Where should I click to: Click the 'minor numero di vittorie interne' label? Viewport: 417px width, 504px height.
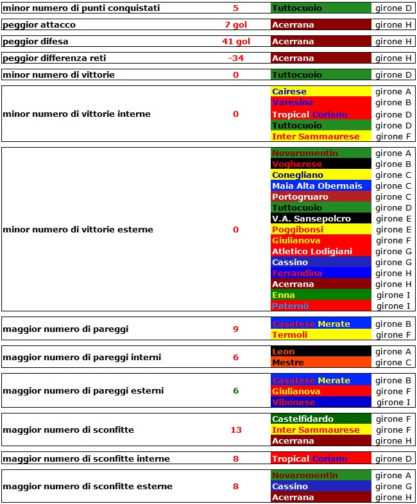[x=76, y=114]
